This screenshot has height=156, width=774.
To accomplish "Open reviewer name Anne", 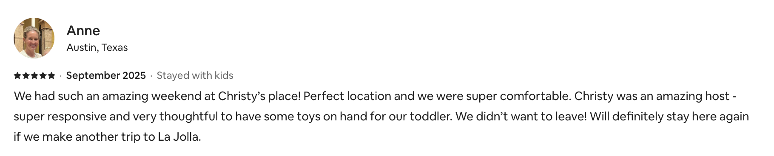I will point(83,31).
